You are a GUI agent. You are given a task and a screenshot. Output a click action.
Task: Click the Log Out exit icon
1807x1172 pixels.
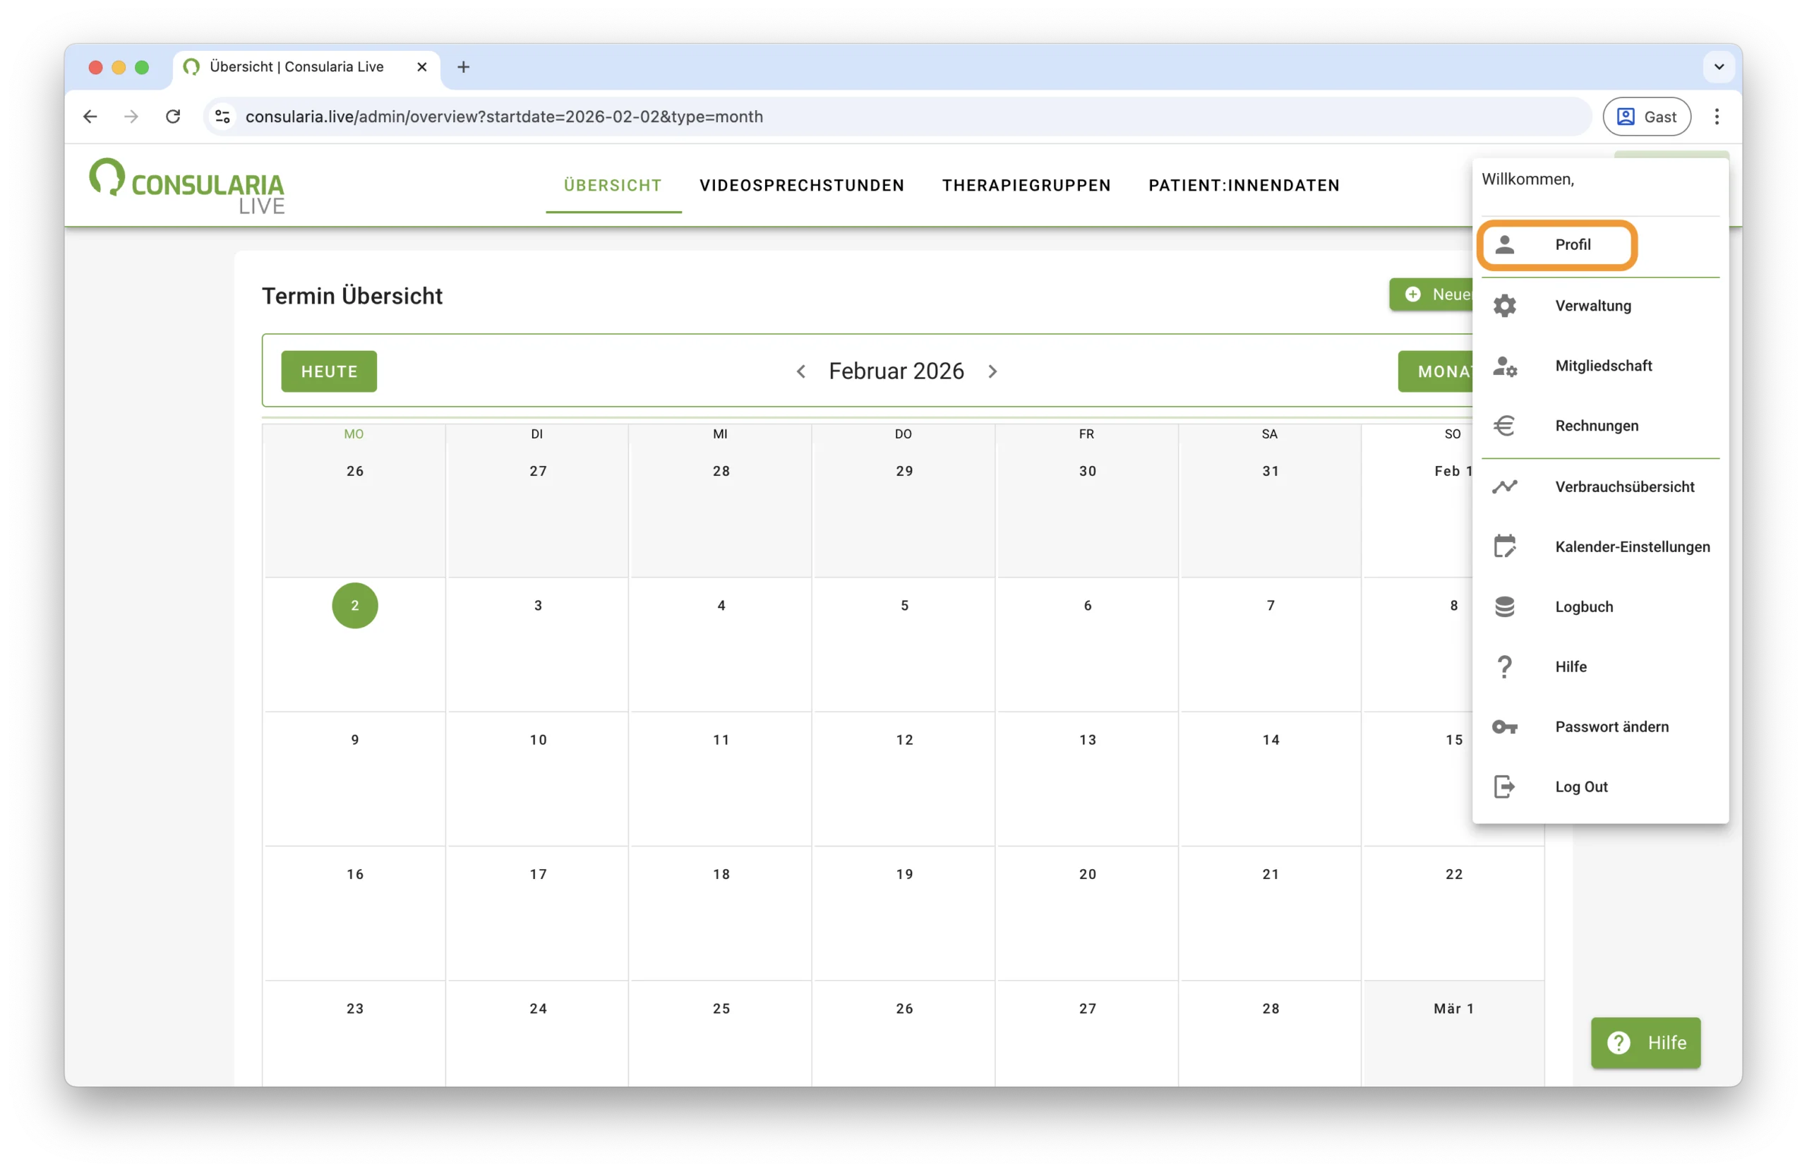[x=1504, y=787]
